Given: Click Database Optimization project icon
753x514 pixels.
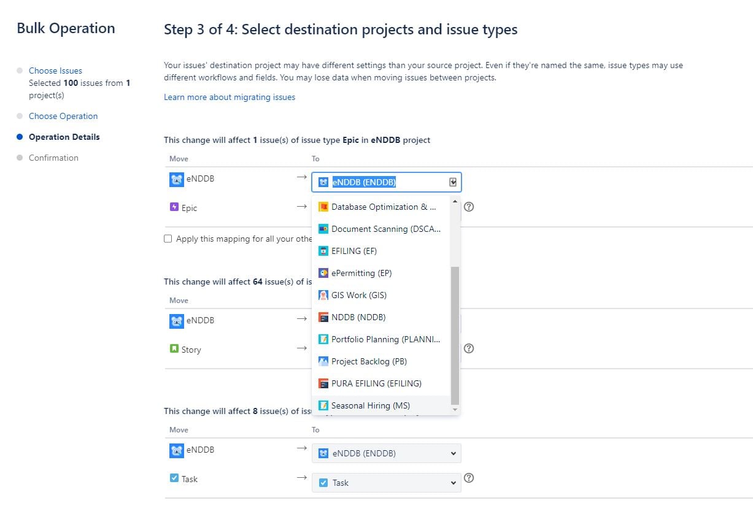Looking at the screenshot, I should click(x=323, y=207).
